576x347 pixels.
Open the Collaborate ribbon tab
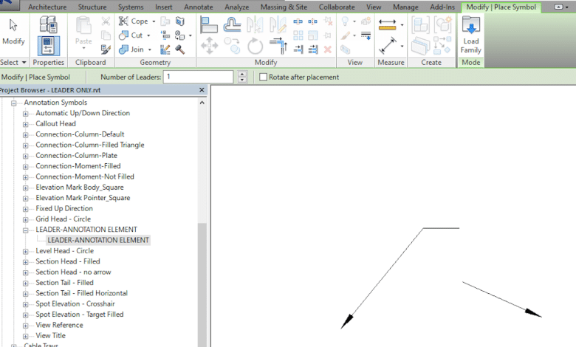click(337, 7)
